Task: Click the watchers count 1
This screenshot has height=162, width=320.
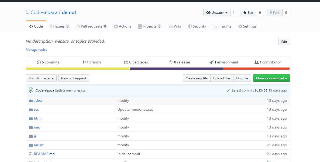Action: [x=234, y=12]
